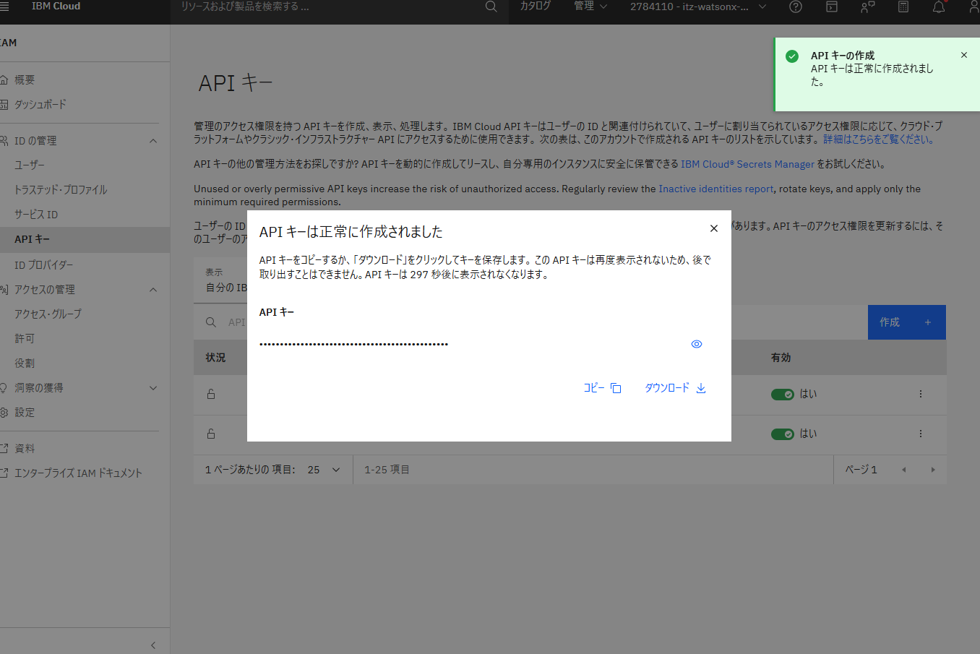Select ユーザー in the sidebar
Image resolution: width=980 pixels, height=654 pixels.
[x=30, y=165]
